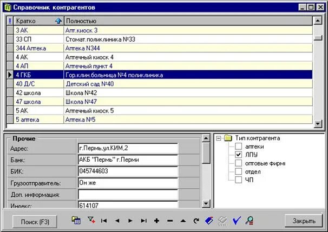Click the application icon in title bar
328x232 pixels.
(x=8, y=8)
